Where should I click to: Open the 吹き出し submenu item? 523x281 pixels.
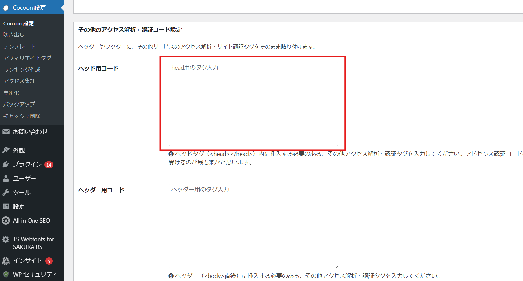click(14, 35)
